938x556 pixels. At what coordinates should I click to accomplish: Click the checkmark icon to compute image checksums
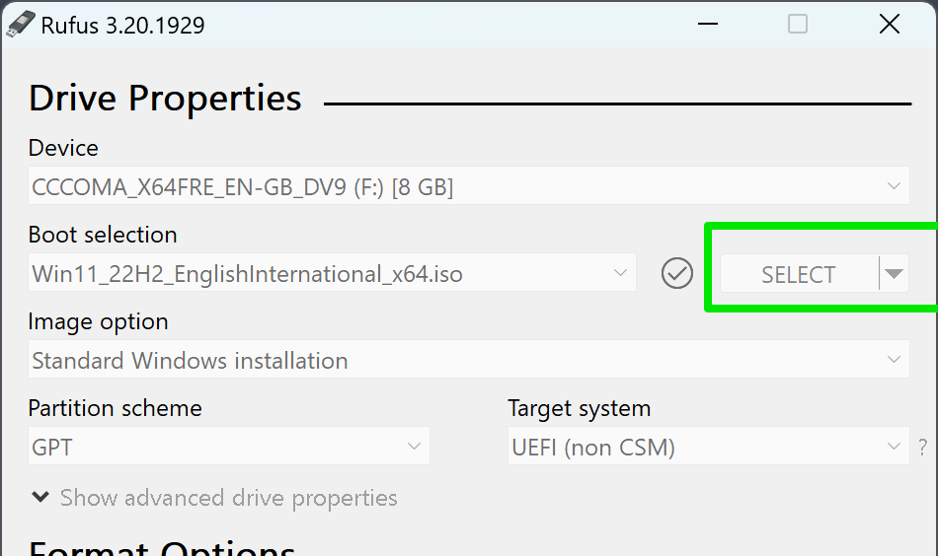(x=677, y=273)
